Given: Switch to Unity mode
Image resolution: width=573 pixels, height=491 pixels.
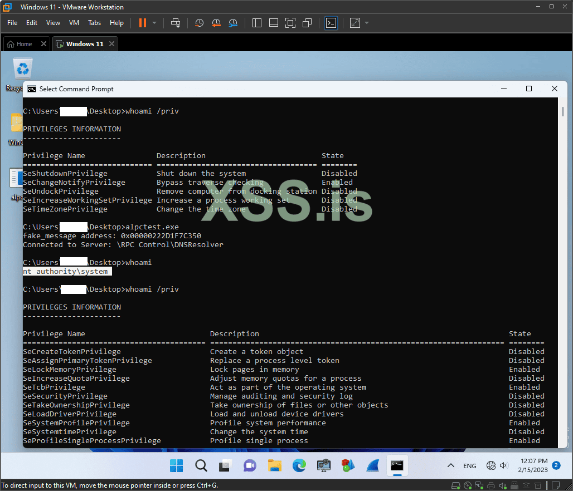Looking at the screenshot, I should 307,23.
